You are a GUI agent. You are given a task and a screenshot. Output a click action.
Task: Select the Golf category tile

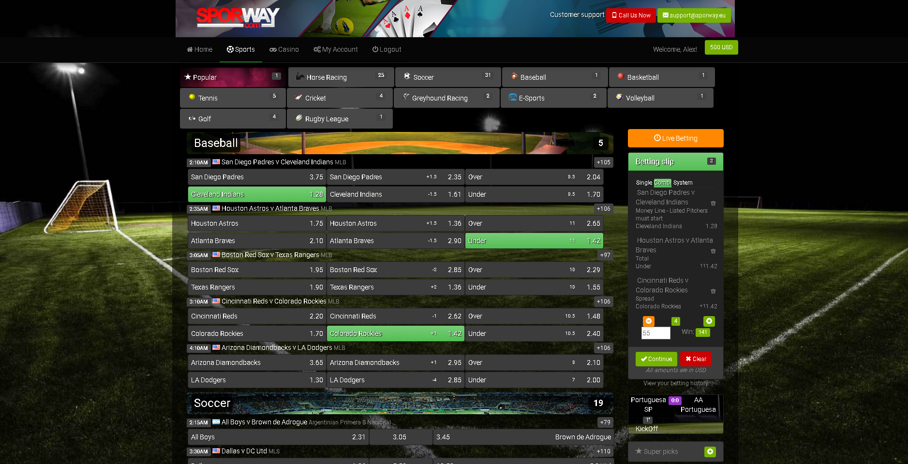[x=233, y=119]
